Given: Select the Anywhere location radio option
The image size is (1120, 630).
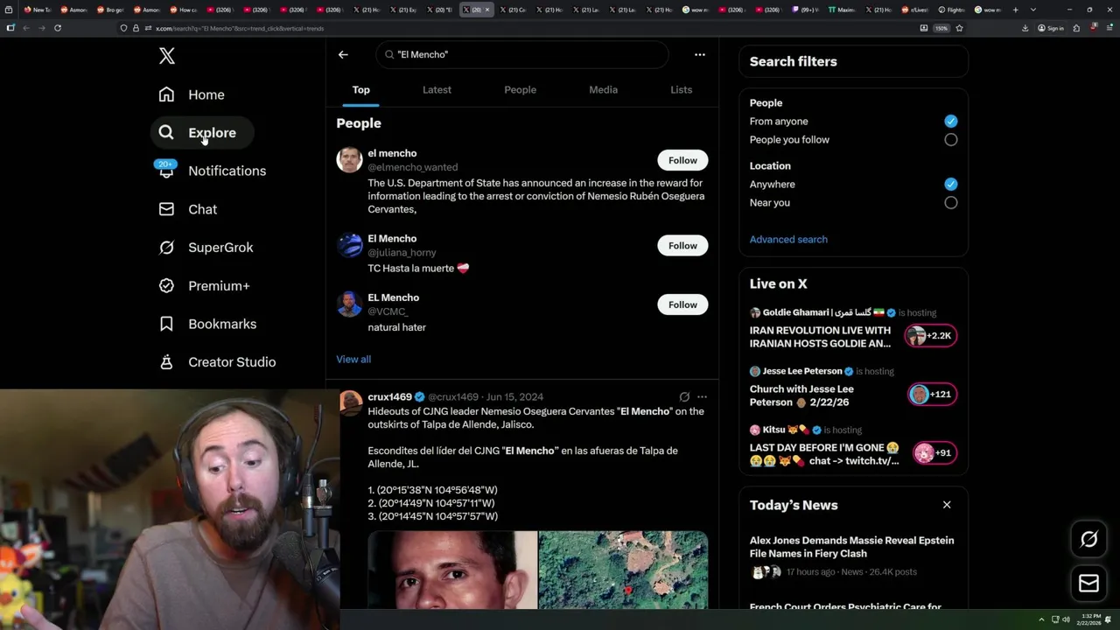Looking at the screenshot, I should (950, 185).
